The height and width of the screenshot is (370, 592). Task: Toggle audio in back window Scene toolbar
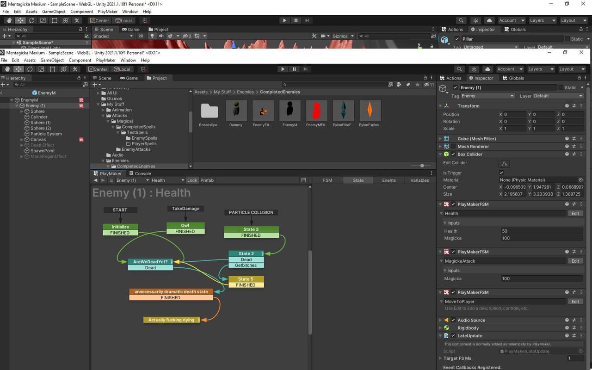coord(161,36)
